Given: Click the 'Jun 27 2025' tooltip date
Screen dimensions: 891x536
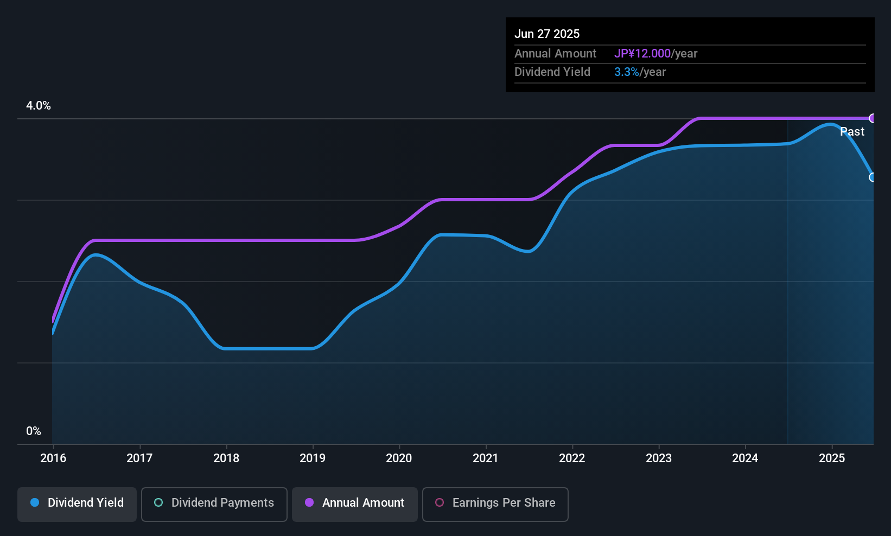Looking at the screenshot, I should pyautogui.click(x=547, y=34).
